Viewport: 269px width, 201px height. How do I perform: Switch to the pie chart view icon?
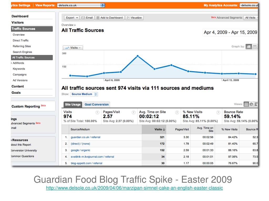pos(251,104)
